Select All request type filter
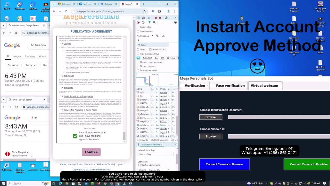The image size is (330, 186). point(138,58)
